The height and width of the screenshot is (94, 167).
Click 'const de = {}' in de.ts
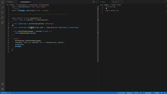click(110, 7)
